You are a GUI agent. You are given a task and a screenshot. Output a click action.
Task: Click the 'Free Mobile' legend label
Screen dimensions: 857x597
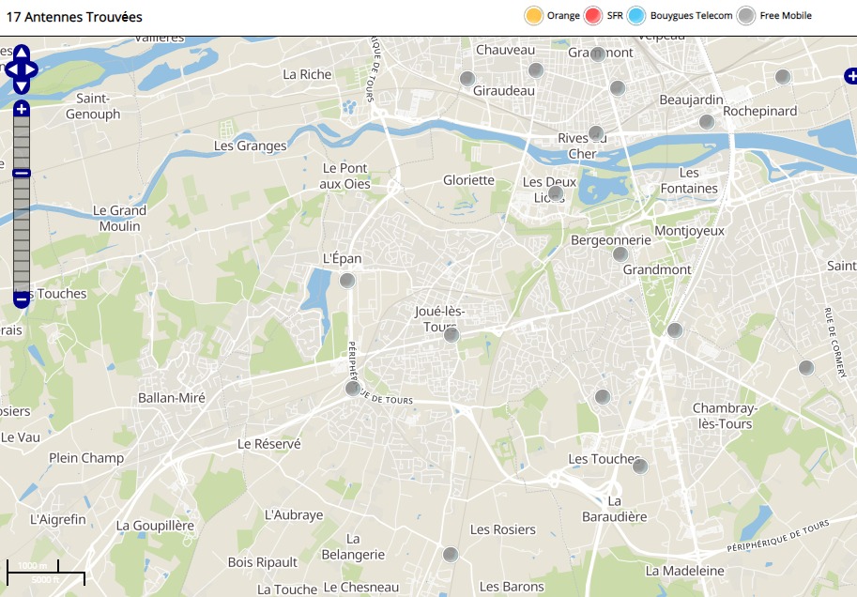coord(786,16)
